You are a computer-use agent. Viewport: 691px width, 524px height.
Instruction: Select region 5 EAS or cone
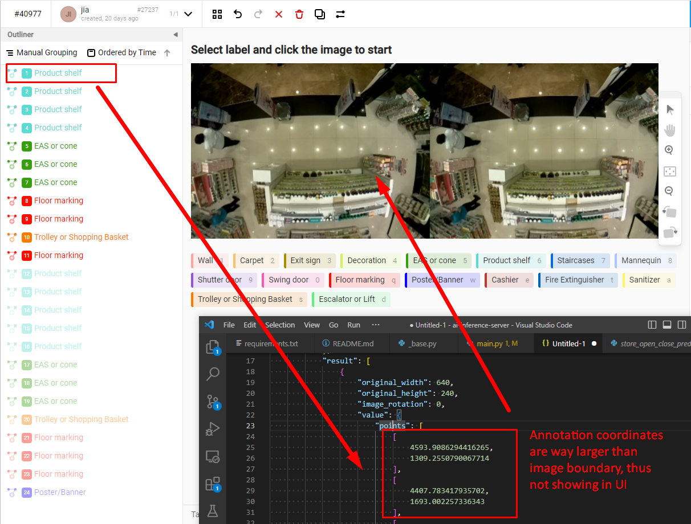coord(91,146)
